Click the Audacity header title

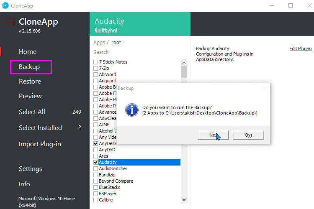(x=109, y=21)
